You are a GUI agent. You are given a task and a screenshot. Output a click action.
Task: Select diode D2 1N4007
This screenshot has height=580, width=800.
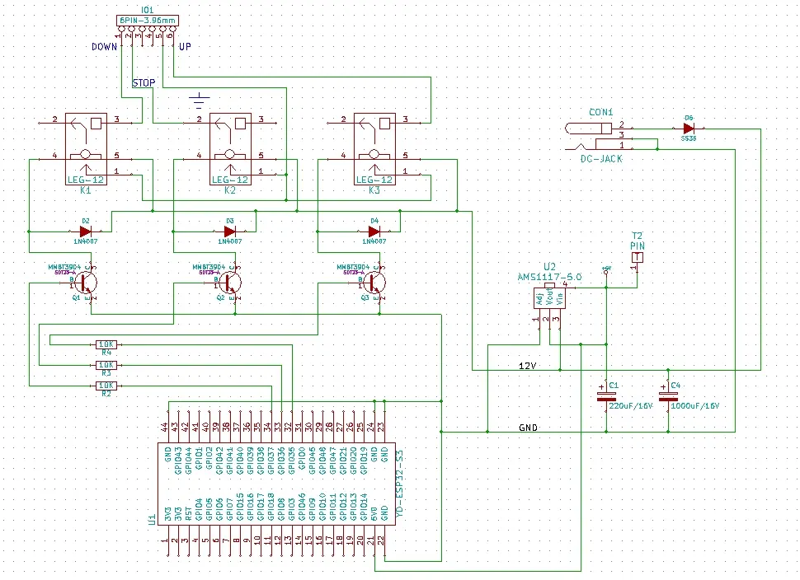click(x=86, y=232)
